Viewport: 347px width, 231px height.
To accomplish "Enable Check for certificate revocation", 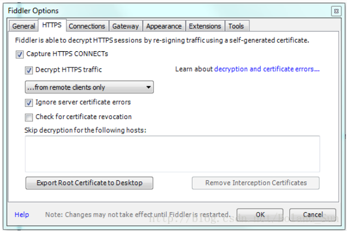I will coord(29,117).
